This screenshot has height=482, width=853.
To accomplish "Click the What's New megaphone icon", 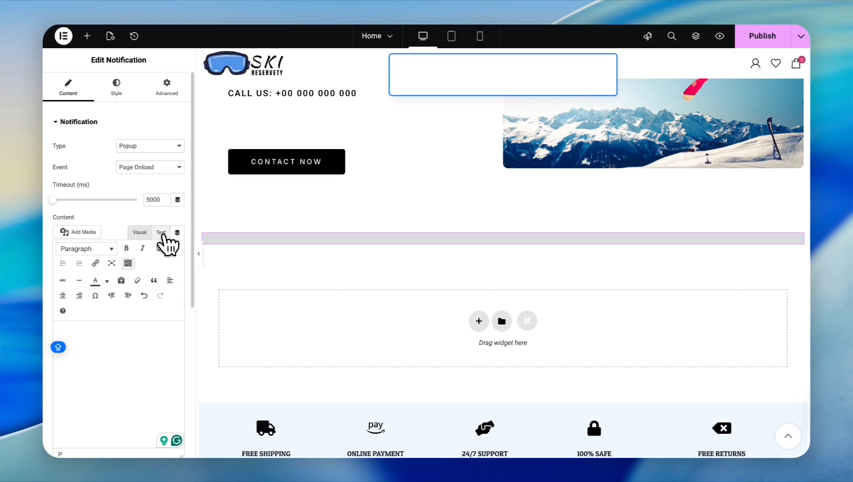I will [647, 36].
